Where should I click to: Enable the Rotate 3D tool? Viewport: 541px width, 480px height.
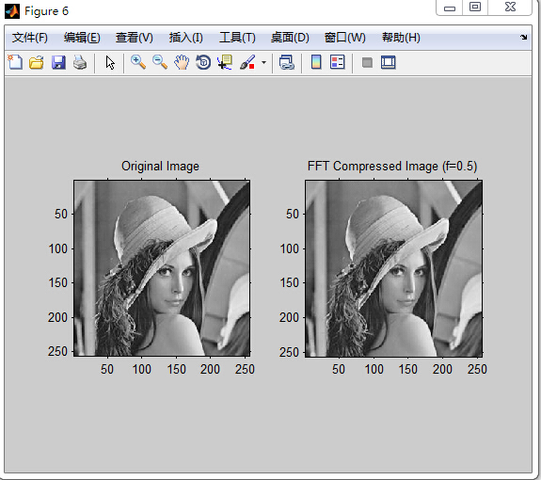click(203, 62)
